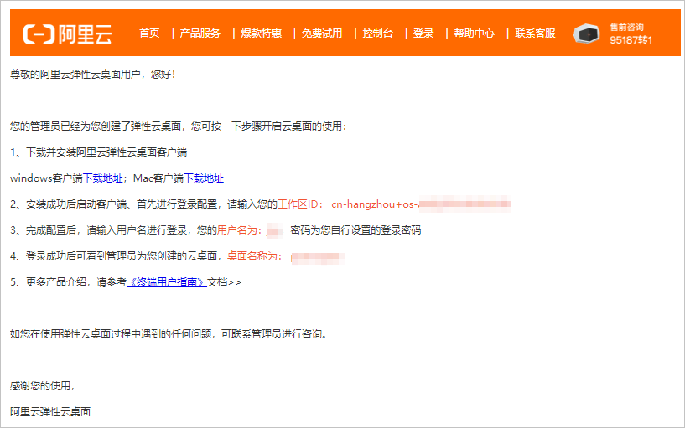Viewport: 685px width, 428px height.
Task: Select 免费试用 in the navigation bar
Action: [x=322, y=34]
